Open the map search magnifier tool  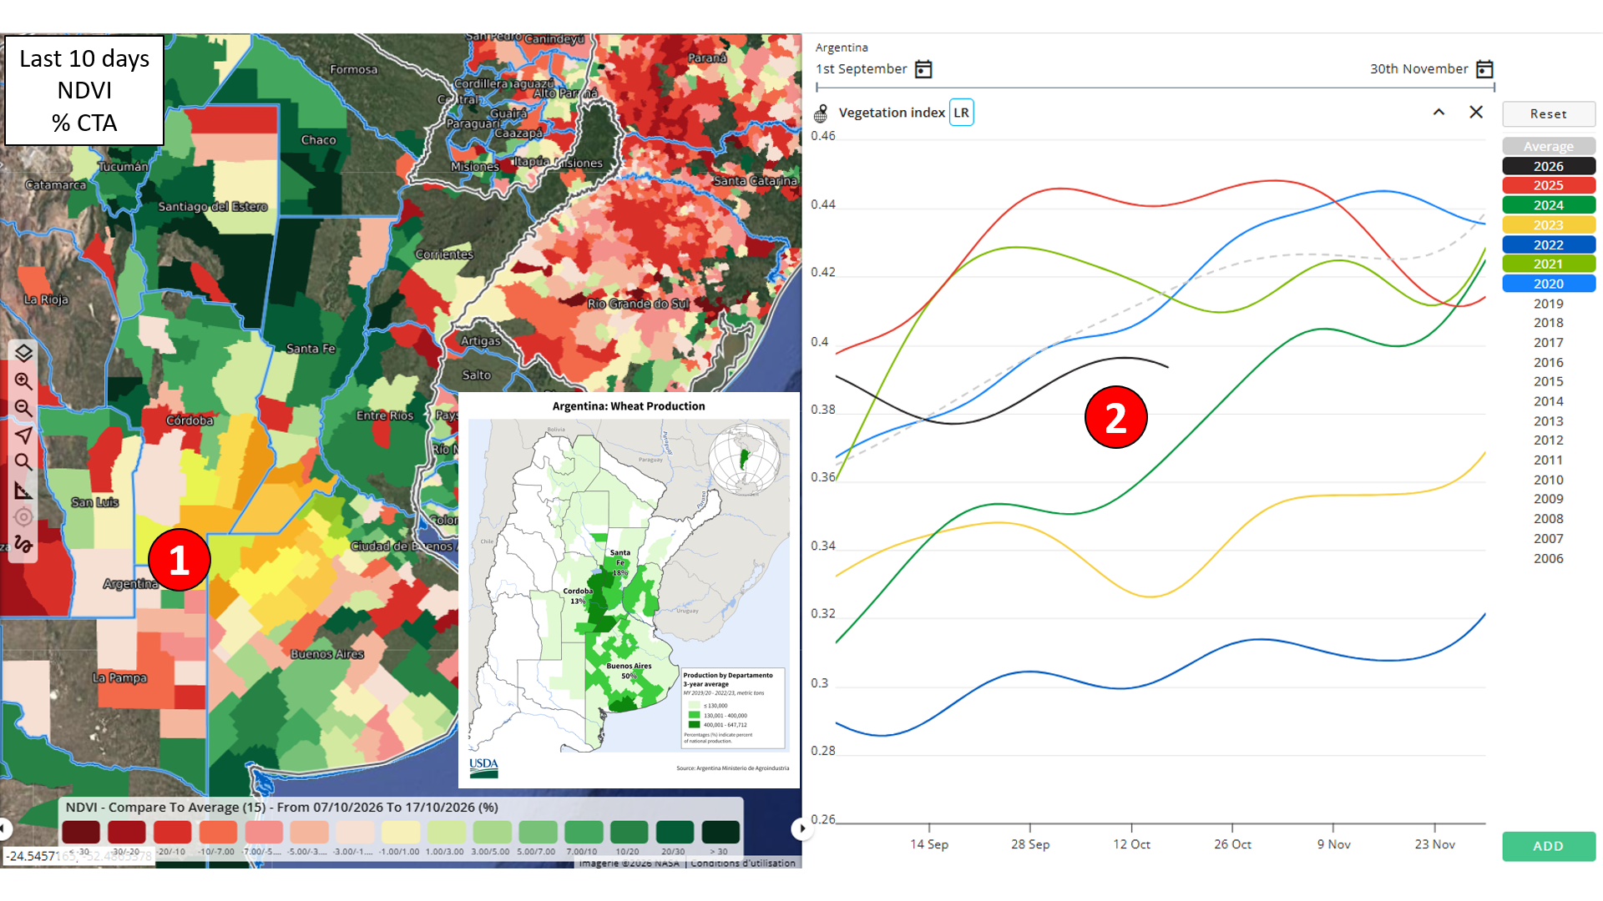pyautogui.click(x=23, y=462)
